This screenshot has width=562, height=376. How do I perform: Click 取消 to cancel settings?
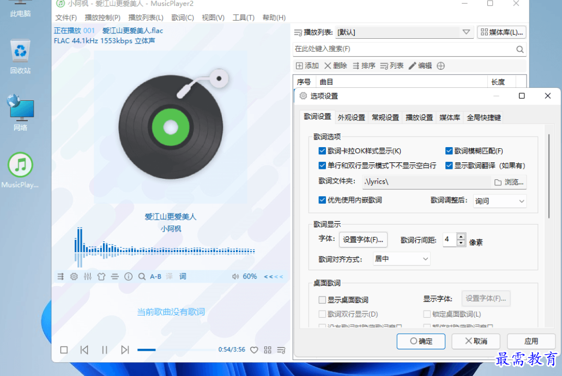(476, 341)
